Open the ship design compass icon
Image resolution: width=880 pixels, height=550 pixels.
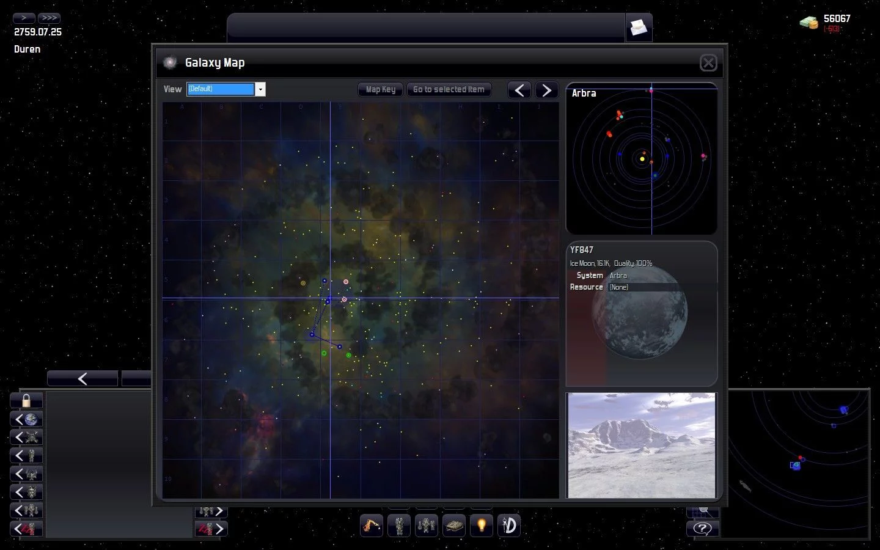[509, 525]
